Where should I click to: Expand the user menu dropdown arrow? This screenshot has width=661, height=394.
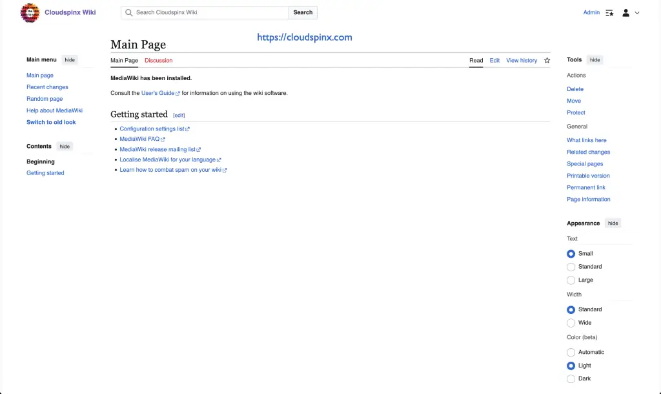tap(637, 13)
